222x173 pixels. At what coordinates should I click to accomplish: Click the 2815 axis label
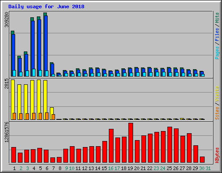click(x=7, y=83)
